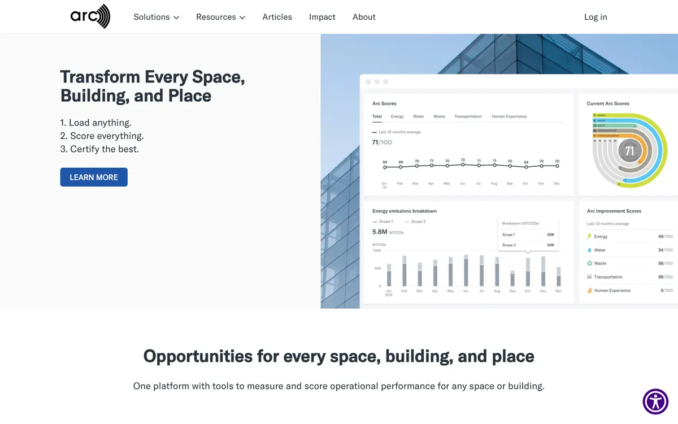Click the Certify the best list item
678x424 pixels.
[99, 149]
